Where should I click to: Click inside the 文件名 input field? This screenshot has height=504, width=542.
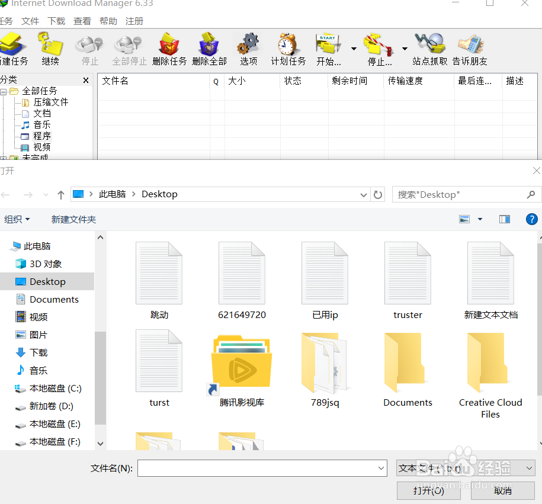pyautogui.click(x=261, y=468)
